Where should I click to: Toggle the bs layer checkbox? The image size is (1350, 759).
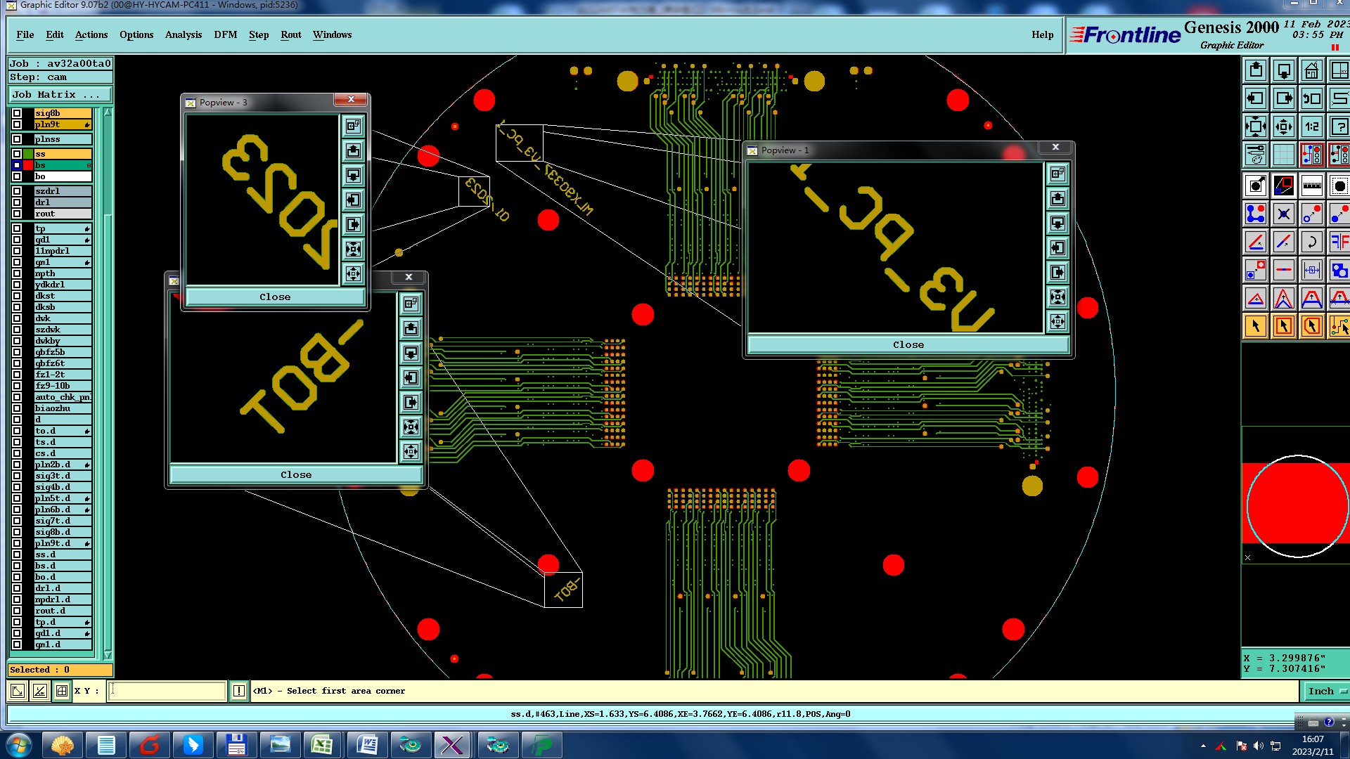tap(17, 165)
